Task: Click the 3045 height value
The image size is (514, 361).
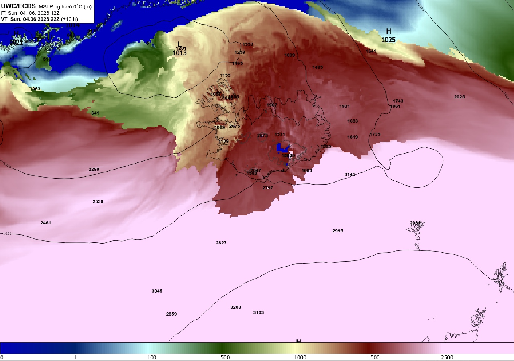Action: pyautogui.click(x=157, y=291)
